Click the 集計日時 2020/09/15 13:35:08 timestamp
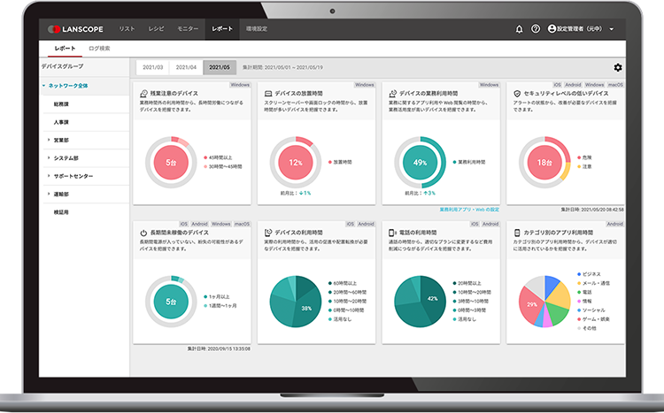 tap(219, 349)
